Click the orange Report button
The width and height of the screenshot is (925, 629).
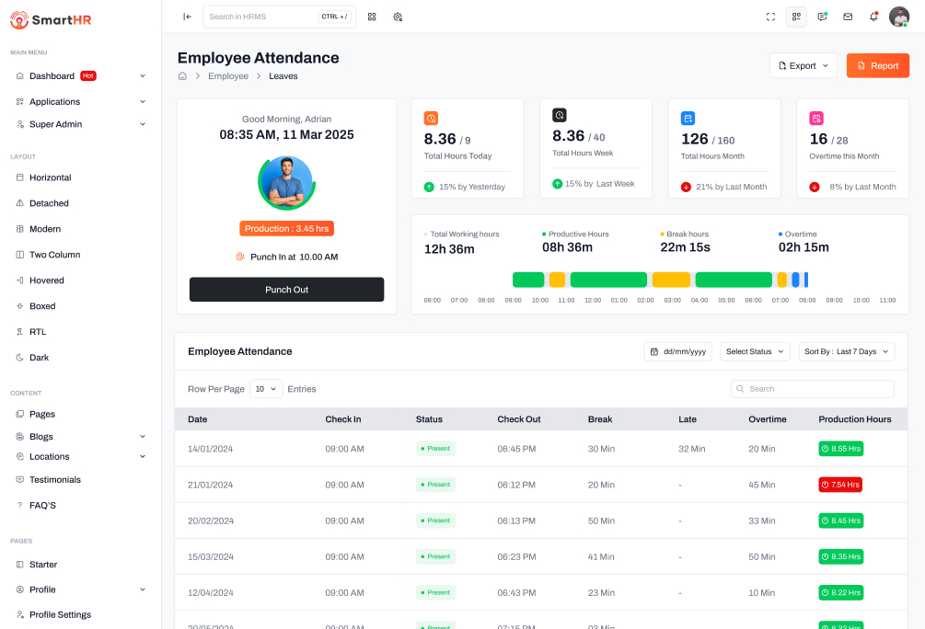pos(877,65)
